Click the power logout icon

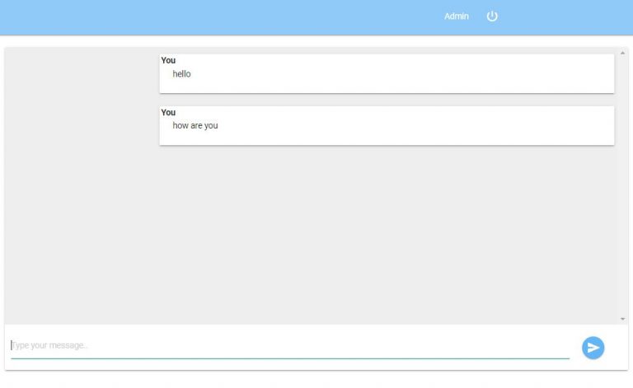click(x=492, y=16)
